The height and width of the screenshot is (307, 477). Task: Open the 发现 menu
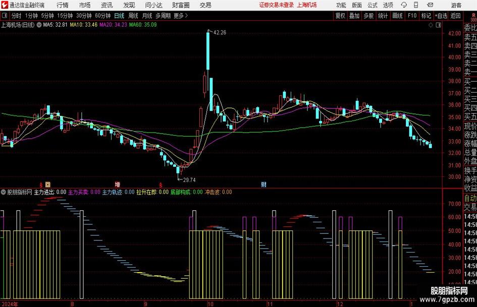[x=129, y=5]
